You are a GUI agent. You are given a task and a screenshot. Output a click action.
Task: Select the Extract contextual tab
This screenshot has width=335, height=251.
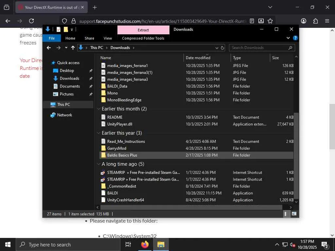click(x=143, y=30)
